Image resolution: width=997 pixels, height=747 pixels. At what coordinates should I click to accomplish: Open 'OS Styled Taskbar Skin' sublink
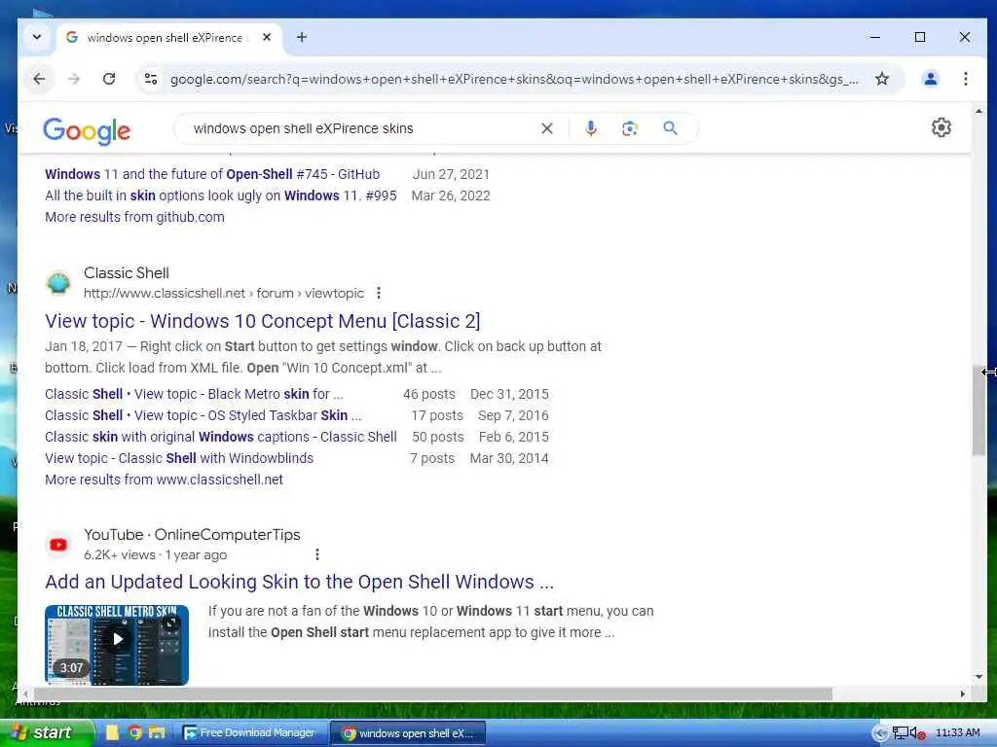coord(203,415)
